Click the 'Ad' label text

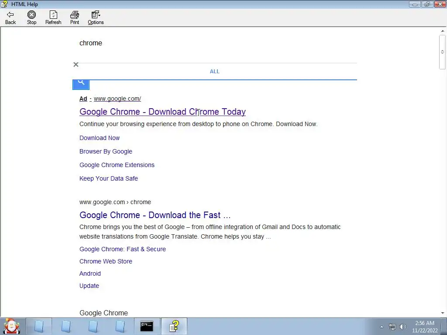pyautogui.click(x=83, y=99)
